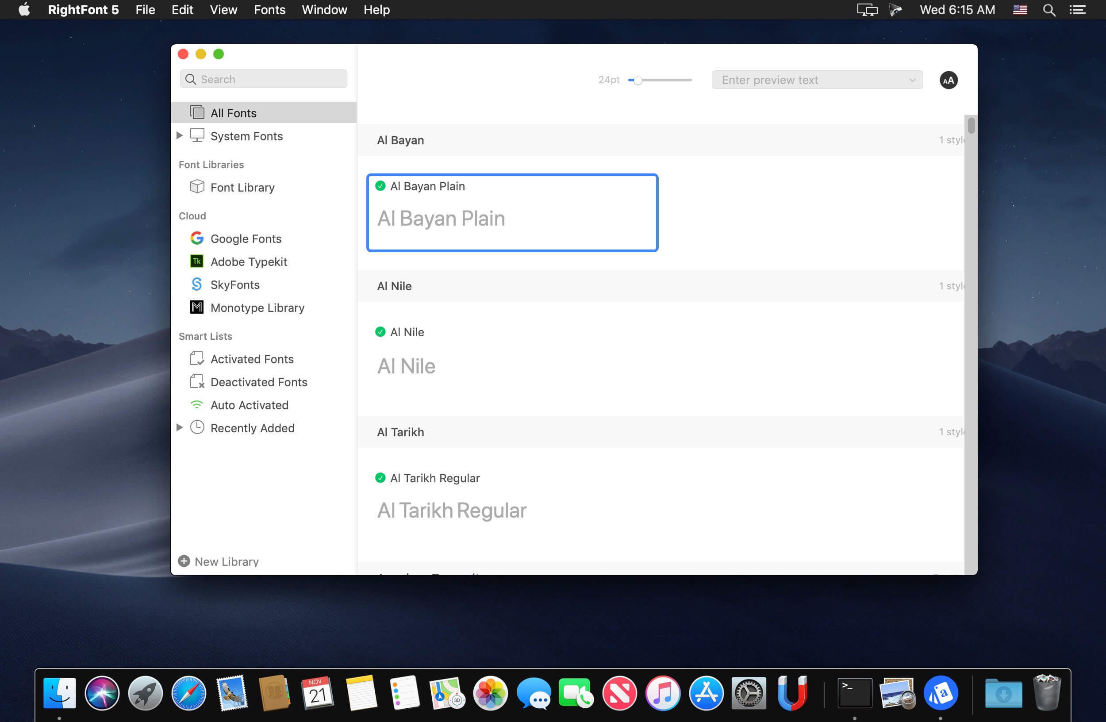Deactivate the Al Tarikh Regular font
Image resolution: width=1106 pixels, height=722 pixels.
click(380, 478)
